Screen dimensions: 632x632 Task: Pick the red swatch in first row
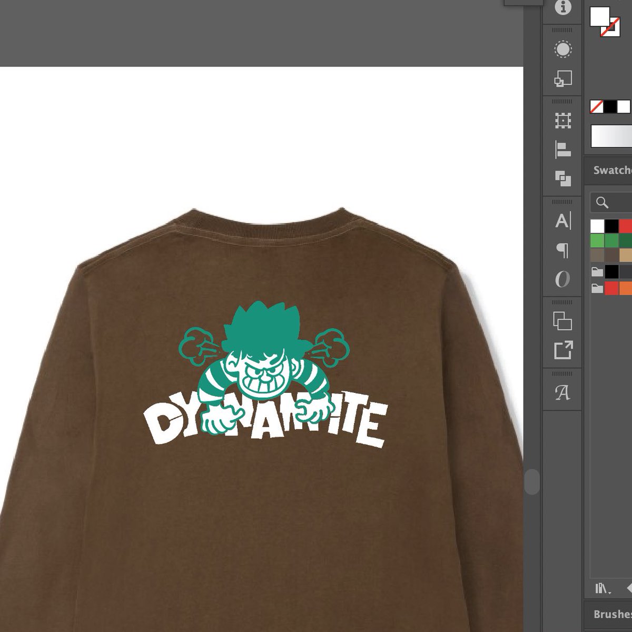click(625, 226)
